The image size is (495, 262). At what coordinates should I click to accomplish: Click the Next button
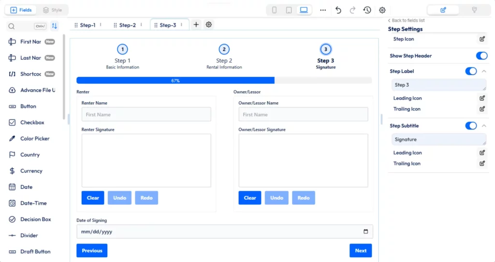(x=361, y=250)
